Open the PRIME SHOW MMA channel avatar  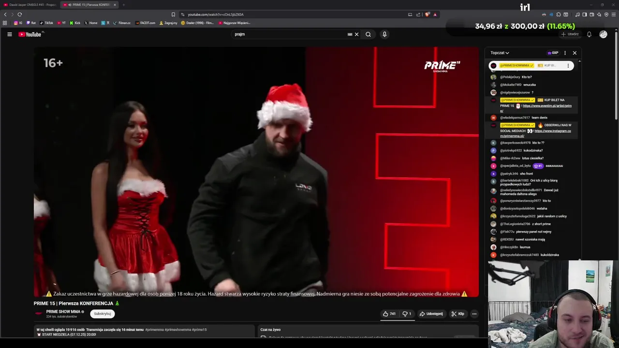point(39,314)
